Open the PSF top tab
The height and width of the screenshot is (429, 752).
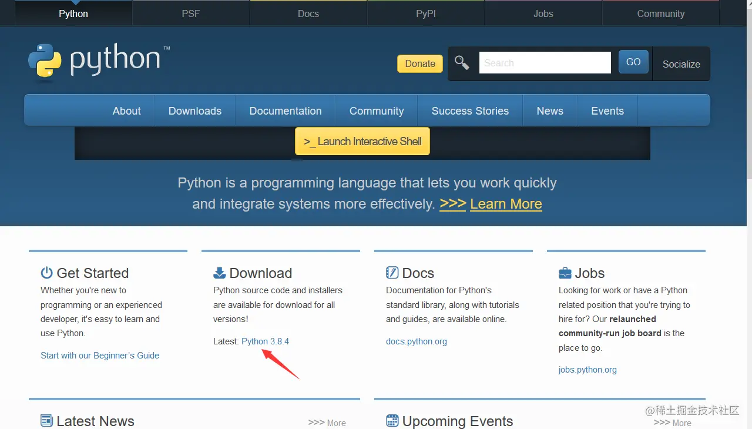pyautogui.click(x=191, y=14)
